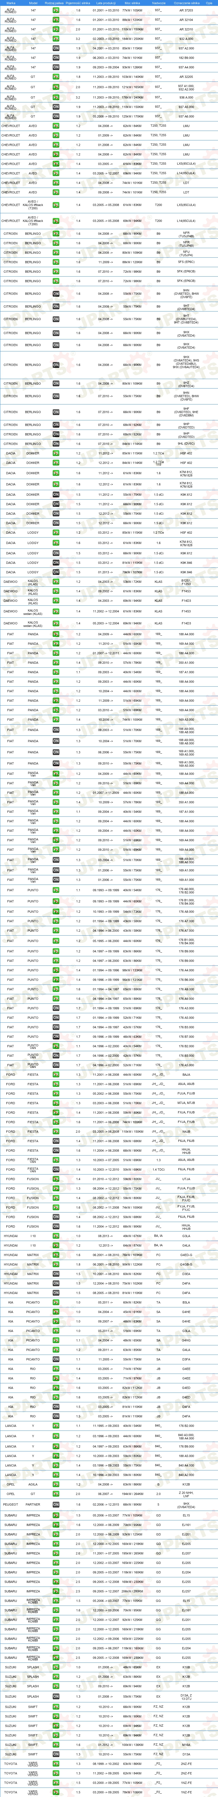Click the 'PARTNER' model cell
The height and width of the screenshot is (1797, 218).
33,1505
